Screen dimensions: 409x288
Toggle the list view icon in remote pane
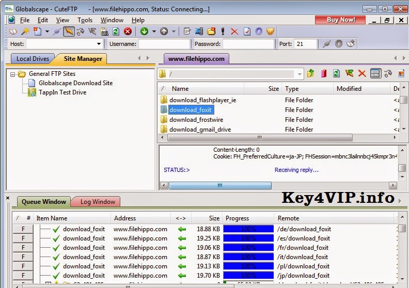coord(375,73)
